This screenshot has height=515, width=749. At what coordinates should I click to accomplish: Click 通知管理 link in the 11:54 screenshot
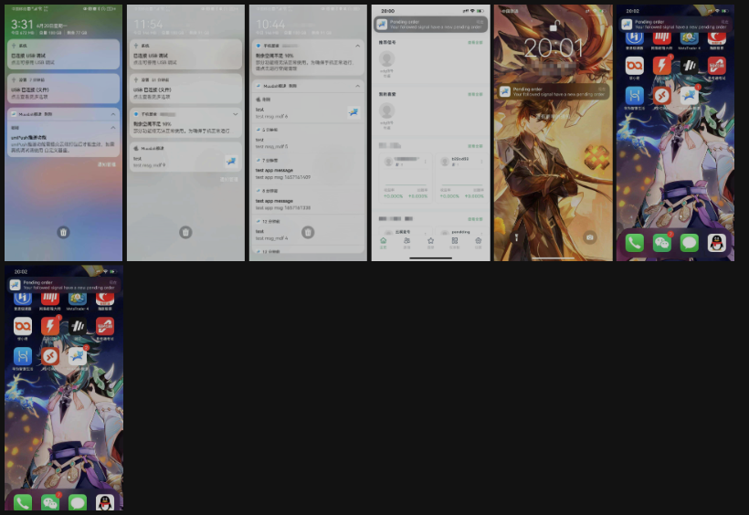(x=228, y=180)
